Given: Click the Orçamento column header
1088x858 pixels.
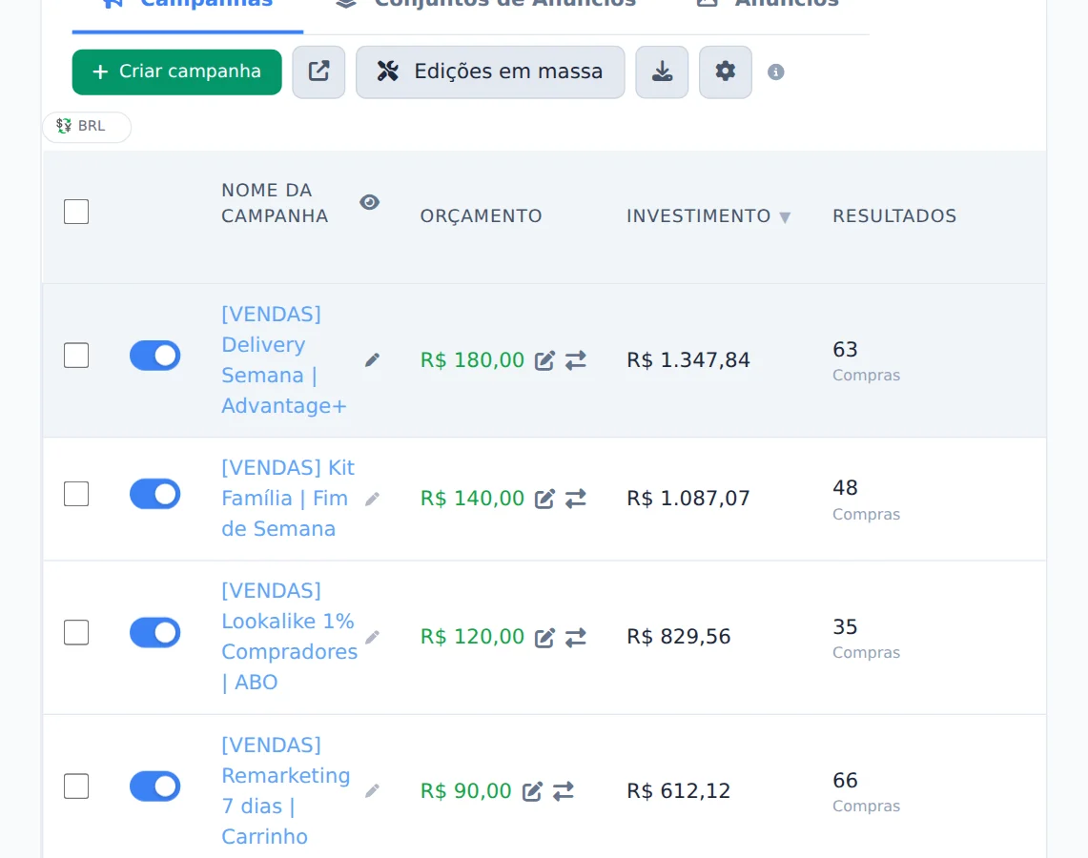Looking at the screenshot, I should [481, 215].
